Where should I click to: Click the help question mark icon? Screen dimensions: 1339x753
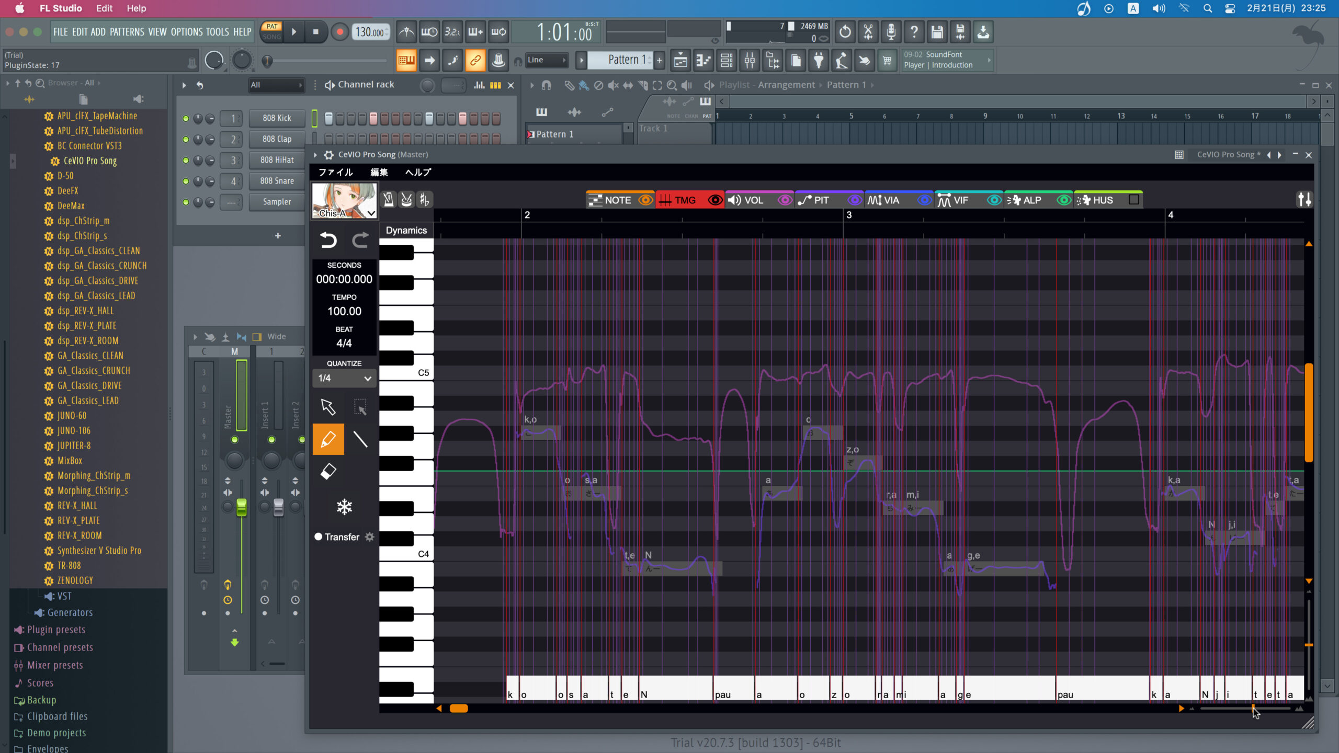click(x=914, y=32)
